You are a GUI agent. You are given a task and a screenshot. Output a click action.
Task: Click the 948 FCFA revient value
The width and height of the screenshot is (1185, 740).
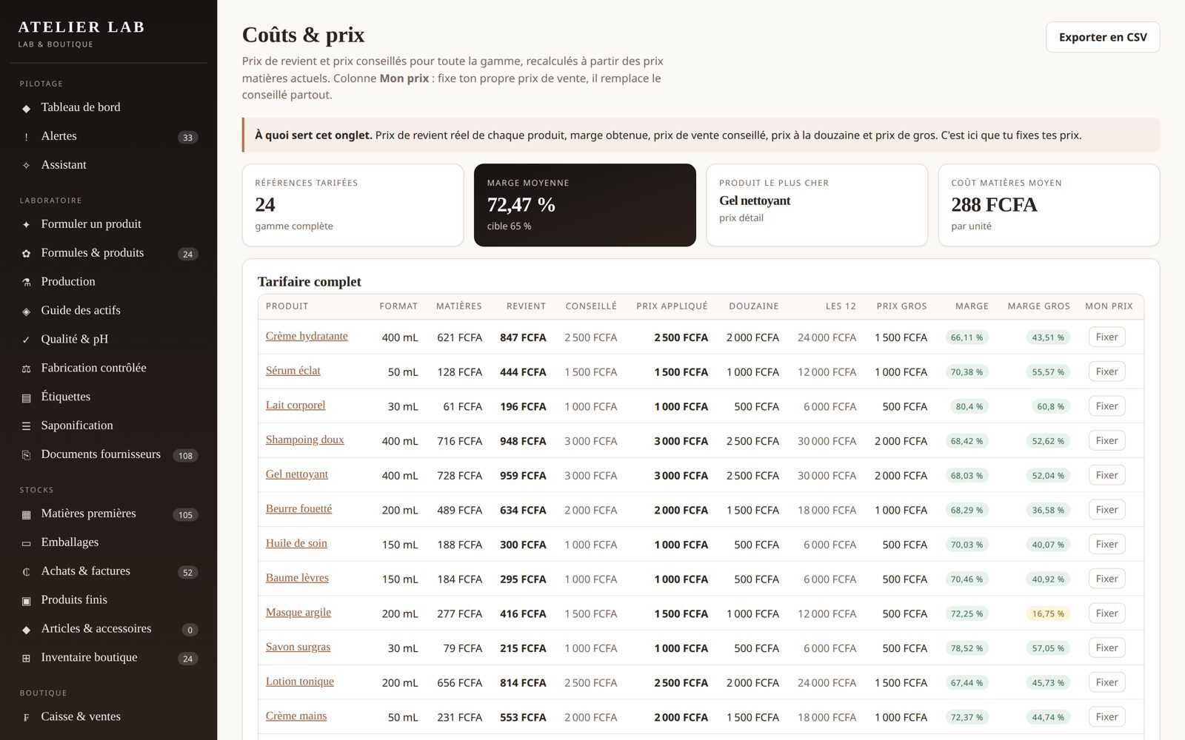point(523,441)
